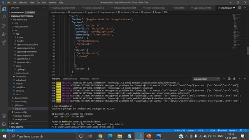249x140 pixels.
Task: Split the editor right
Action: click(x=240, y=8)
